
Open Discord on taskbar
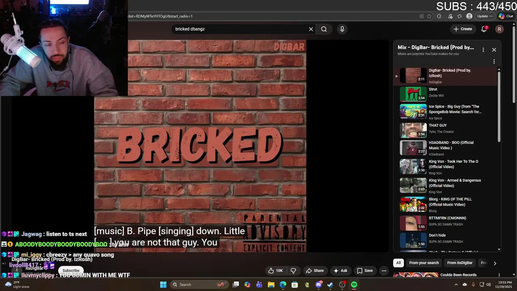click(x=319, y=285)
